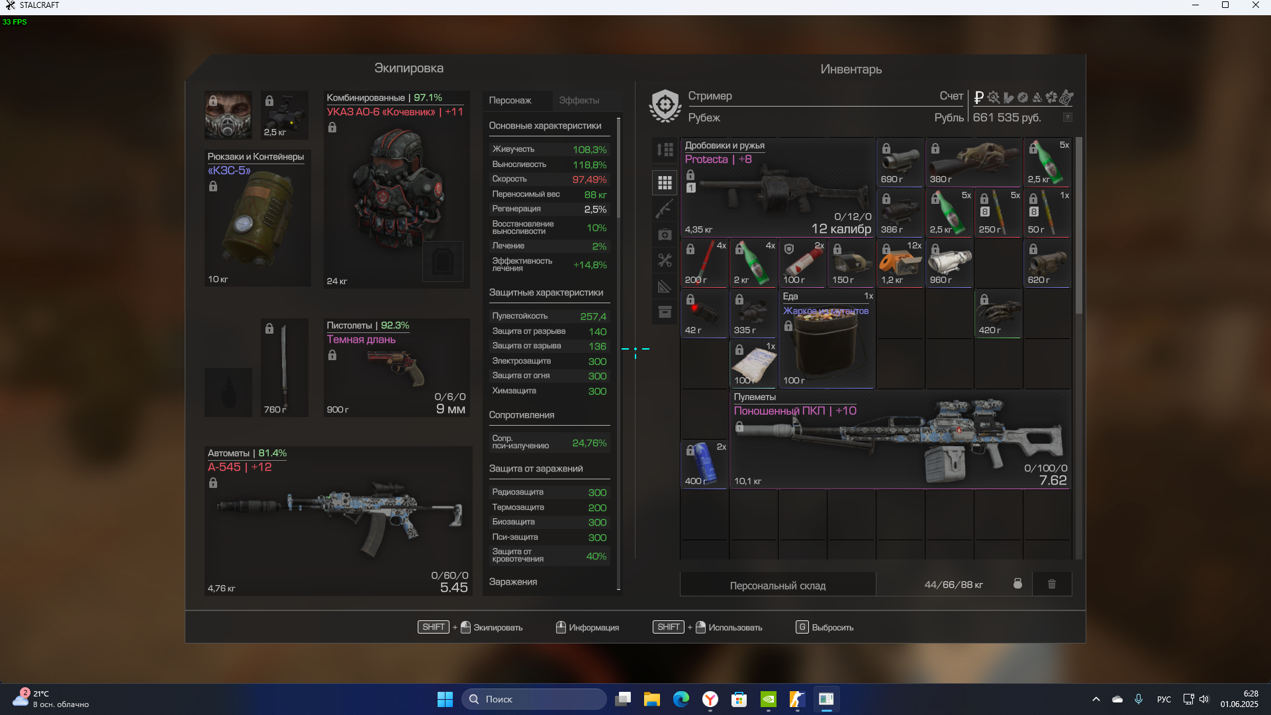Click the trash bin icon
Image resolution: width=1271 pixels, height=715 pixels.
(1052, 584)
